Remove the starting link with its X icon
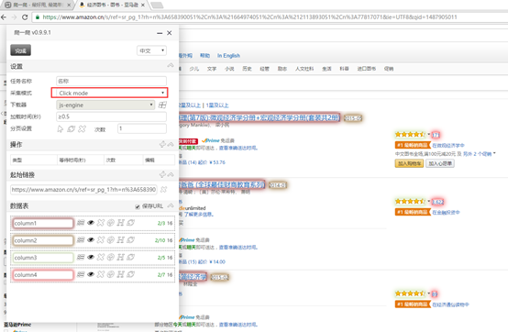Image resolution: width=508 pixels, height=332 pixels. click(163, 190)
